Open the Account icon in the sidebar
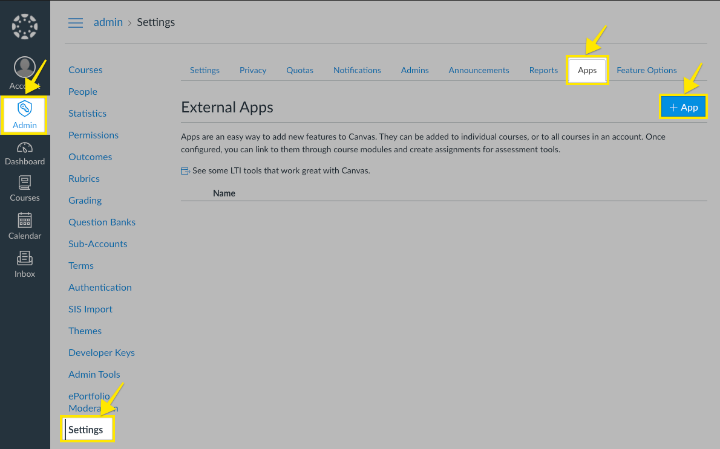Image resolution: width=720 pixels, height=449 pixels. (x=25, y=66)
